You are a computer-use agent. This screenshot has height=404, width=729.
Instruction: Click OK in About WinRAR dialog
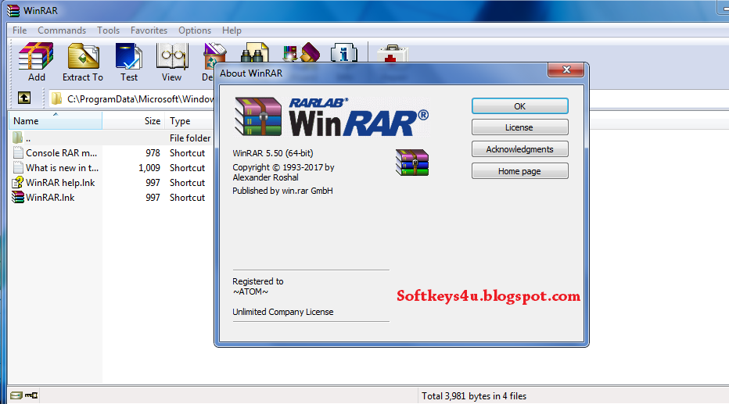[520, 105]
